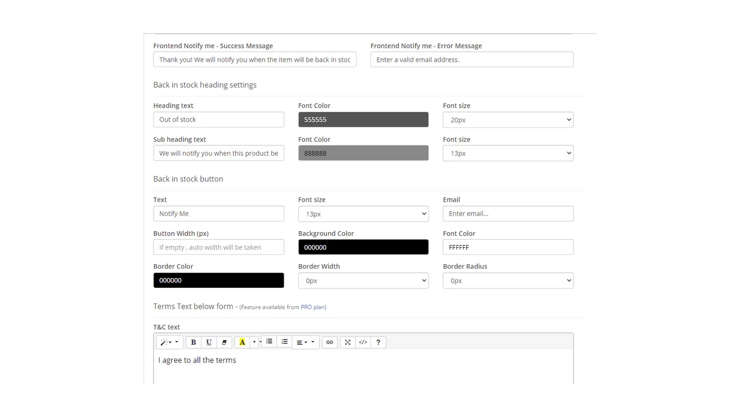Open the editor help dialog
Screen dimensions: 741x417
(x=378, y=342)
